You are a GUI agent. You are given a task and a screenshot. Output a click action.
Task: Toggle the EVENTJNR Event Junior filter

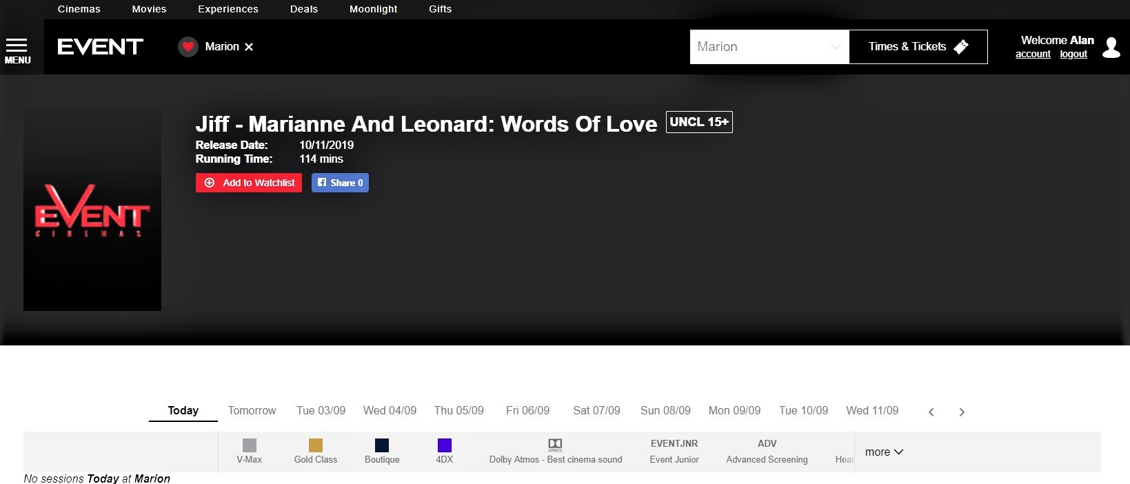point(674,452)
